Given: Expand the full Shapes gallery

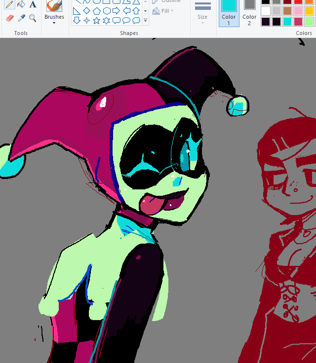Looking at the screenshot, I should pyautogui.click(x=145, y=21).
